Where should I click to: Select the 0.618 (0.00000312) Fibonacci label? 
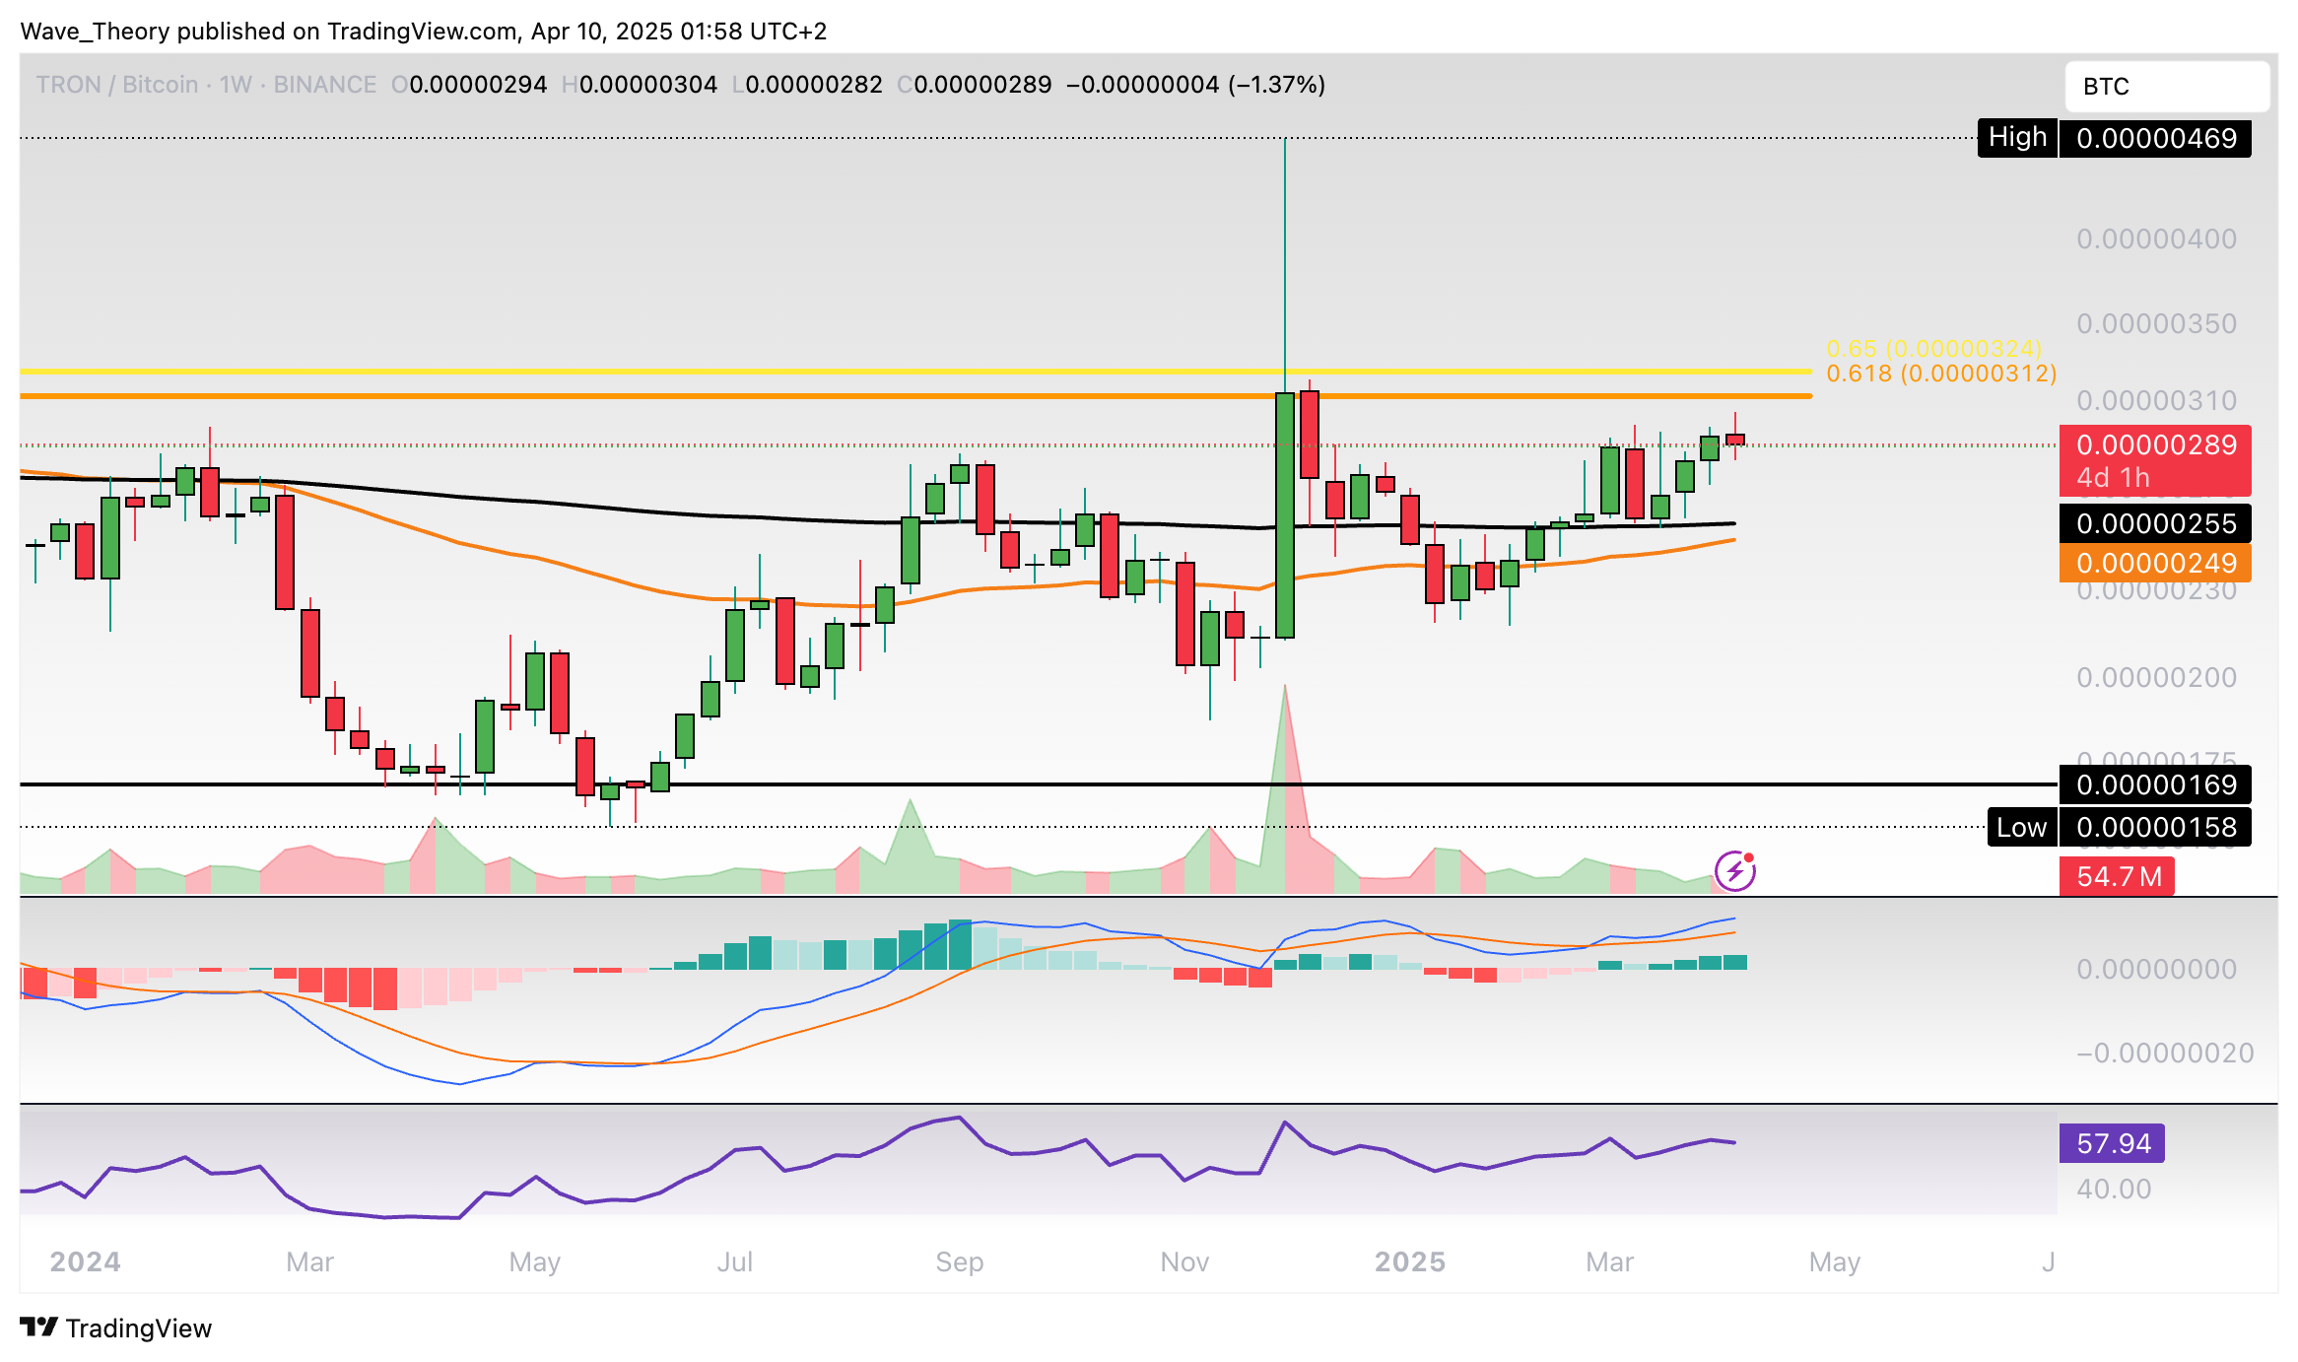tap(1940, 374)
